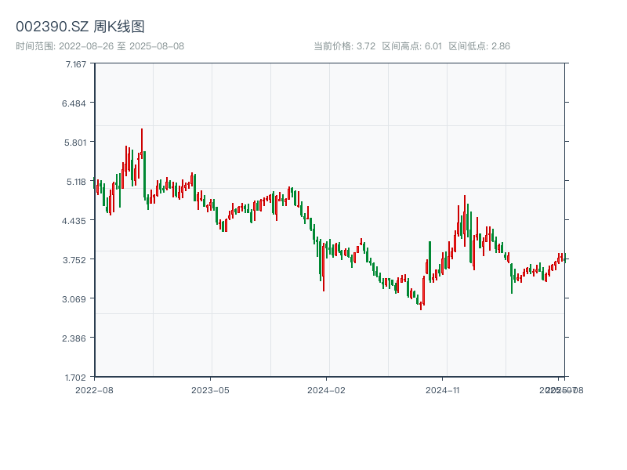Click the current price 3.72 label
627x470 pixels.
(x=345, y=46)
